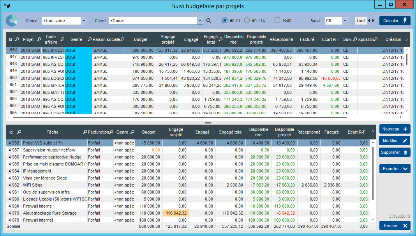Open the Suivi dropdown showing CB
416x236 pixels.
[x=345, y=21]
